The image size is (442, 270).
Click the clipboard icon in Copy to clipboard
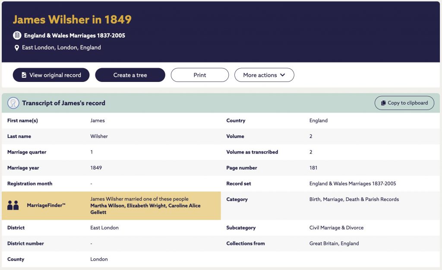pyautogui.click(x=383, y=103)
